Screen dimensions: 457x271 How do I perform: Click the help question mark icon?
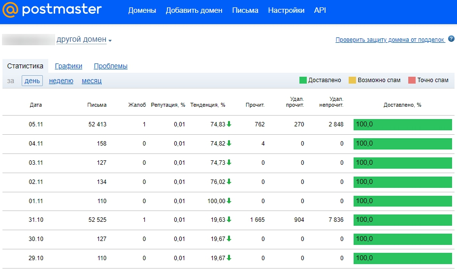coord(451,39)
